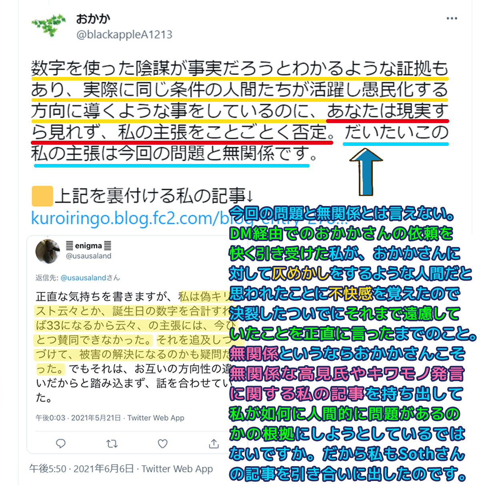The height and width of the screenshot is (485, 480).
Task: Click Twitter Web App source label at bottom
Action: point(177,469)
